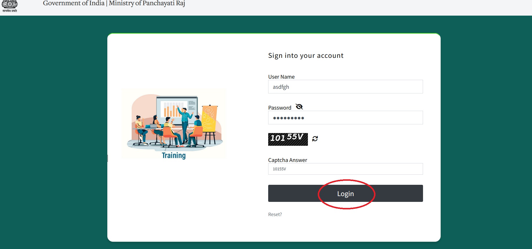Toggle password visibility eye icon
This screenshot has height=249, width=532.
tap(299, 107)
